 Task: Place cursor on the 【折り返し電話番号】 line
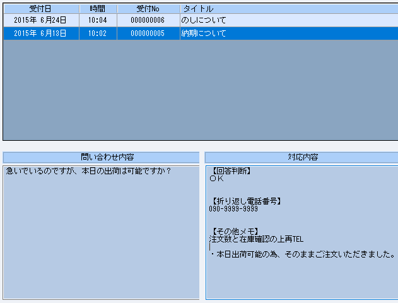[246, 201]
